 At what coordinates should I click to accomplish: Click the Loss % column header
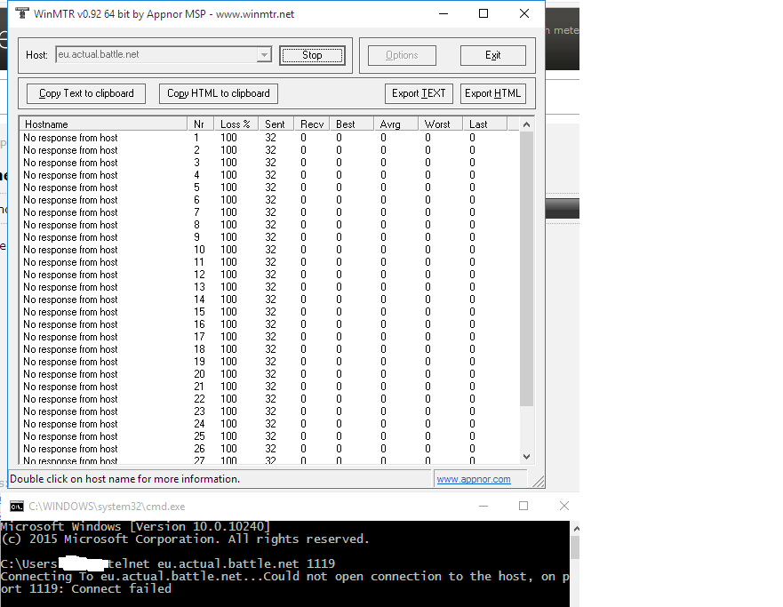pyautogui.click(x=236, y=124)
